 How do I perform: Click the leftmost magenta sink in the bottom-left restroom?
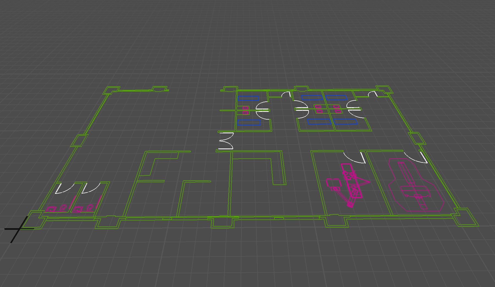point(51,209)
